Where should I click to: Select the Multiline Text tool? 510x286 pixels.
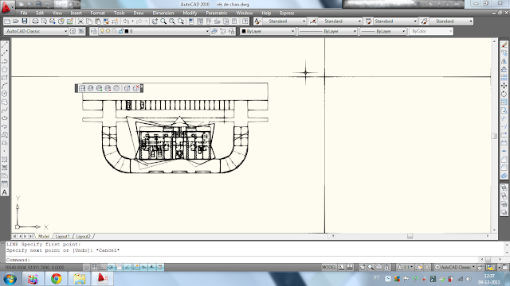click(x=5, y=192)
